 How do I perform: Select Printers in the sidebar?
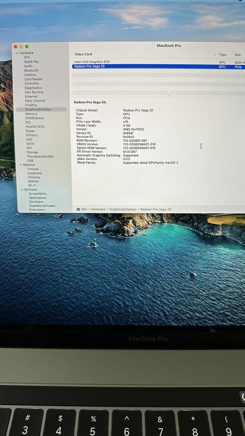(32, 135)
